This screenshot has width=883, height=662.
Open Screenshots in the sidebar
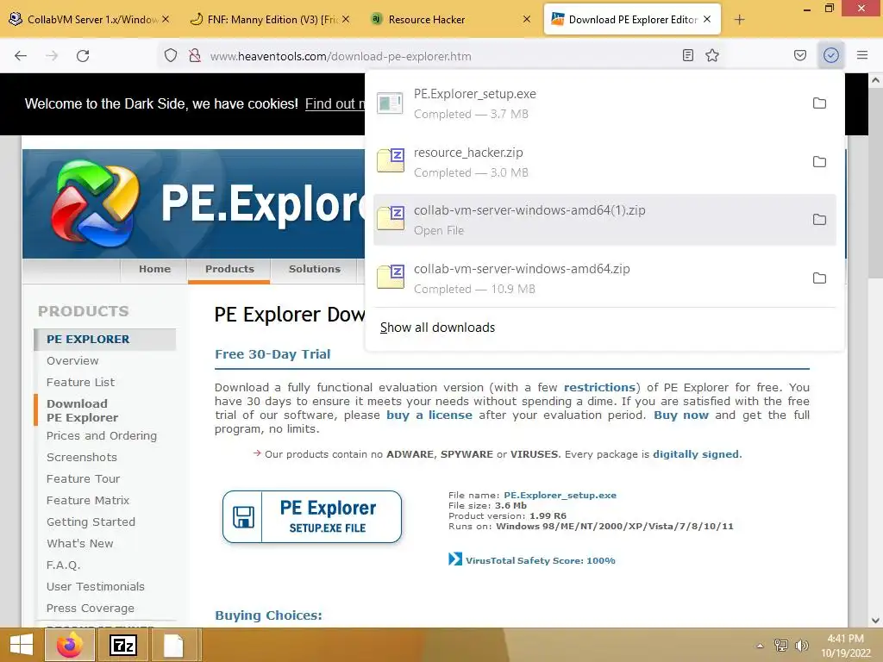(82, 457)
